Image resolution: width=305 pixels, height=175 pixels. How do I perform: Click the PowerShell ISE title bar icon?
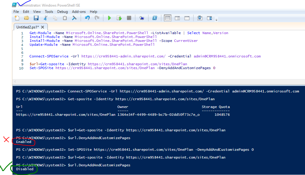(x=14, y=5)
